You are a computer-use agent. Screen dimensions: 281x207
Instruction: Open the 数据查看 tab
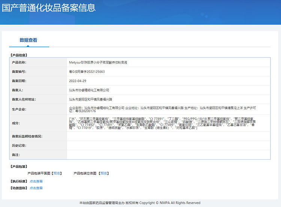click(28, 40)
